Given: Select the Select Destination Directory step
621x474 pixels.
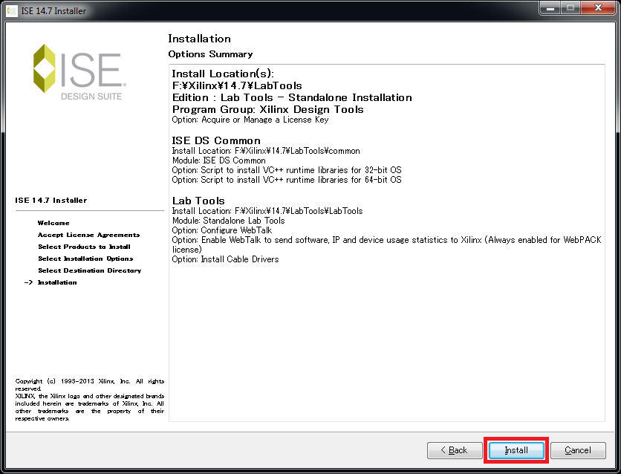Looking at the screenshot, I should coord(89,270).
